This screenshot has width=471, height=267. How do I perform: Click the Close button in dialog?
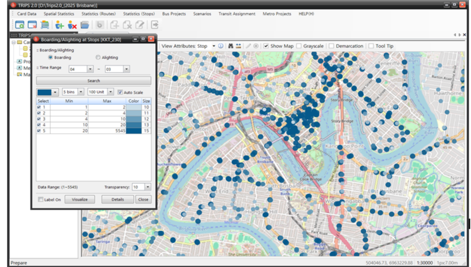click(143, 199)
